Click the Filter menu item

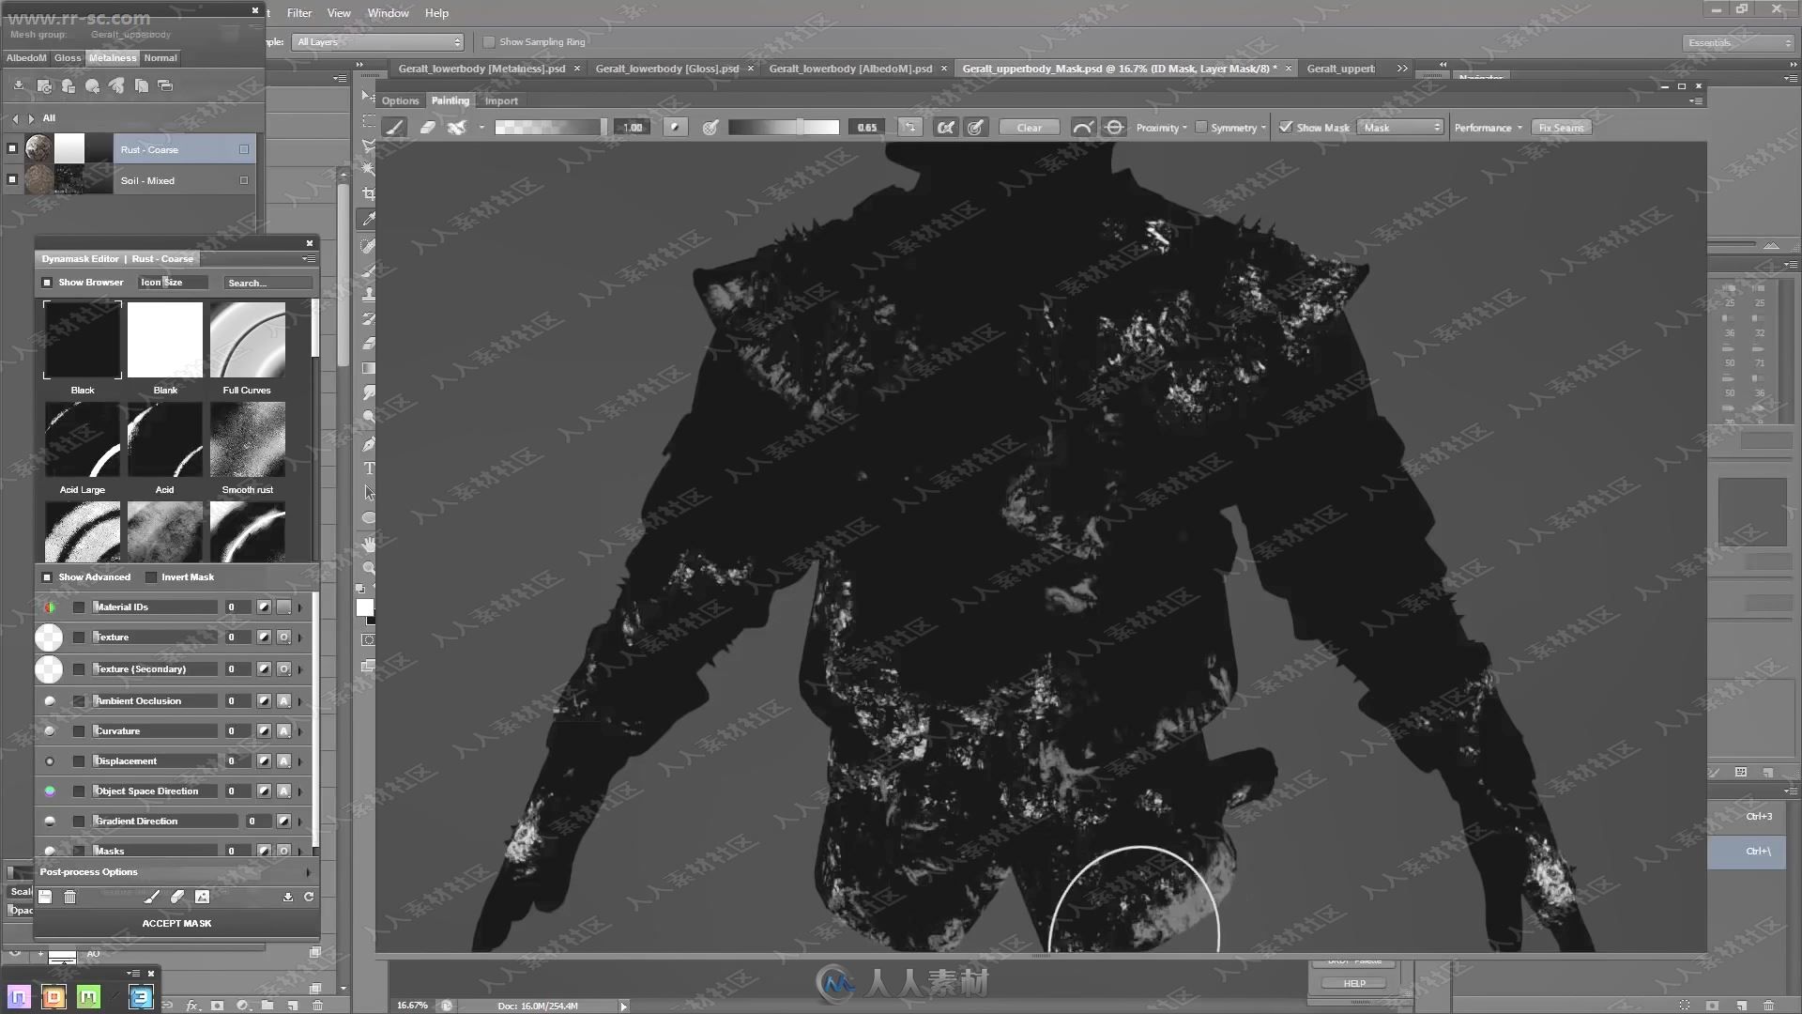point(299,12)
